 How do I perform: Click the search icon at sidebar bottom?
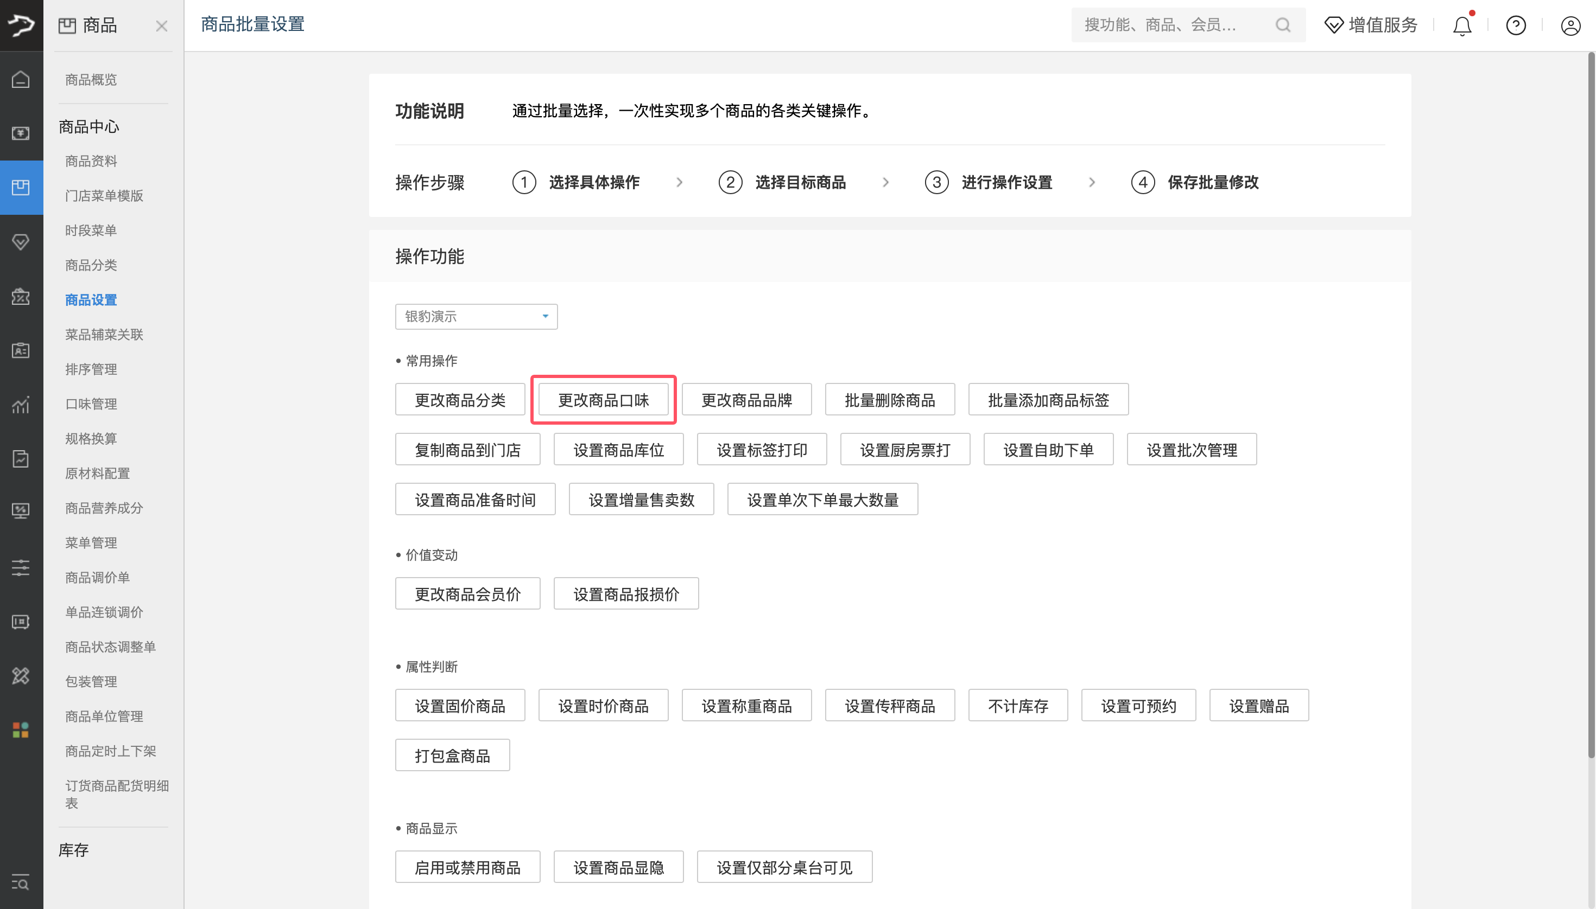click(21, 883)
